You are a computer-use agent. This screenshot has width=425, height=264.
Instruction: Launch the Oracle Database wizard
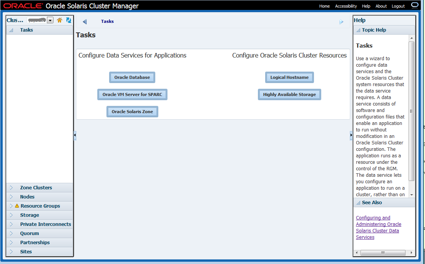pyautogui.click(x=132, y=77)
